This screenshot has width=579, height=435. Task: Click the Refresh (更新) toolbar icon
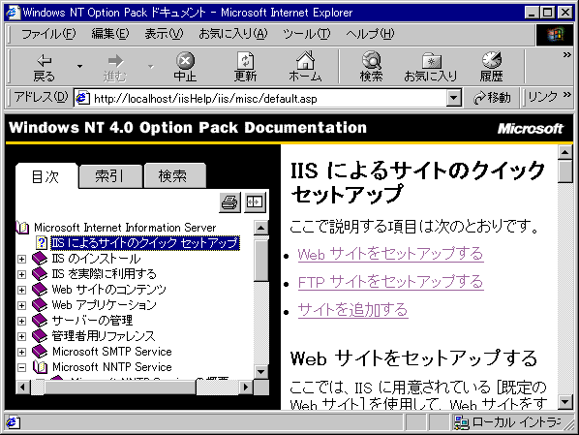point(245,67)
